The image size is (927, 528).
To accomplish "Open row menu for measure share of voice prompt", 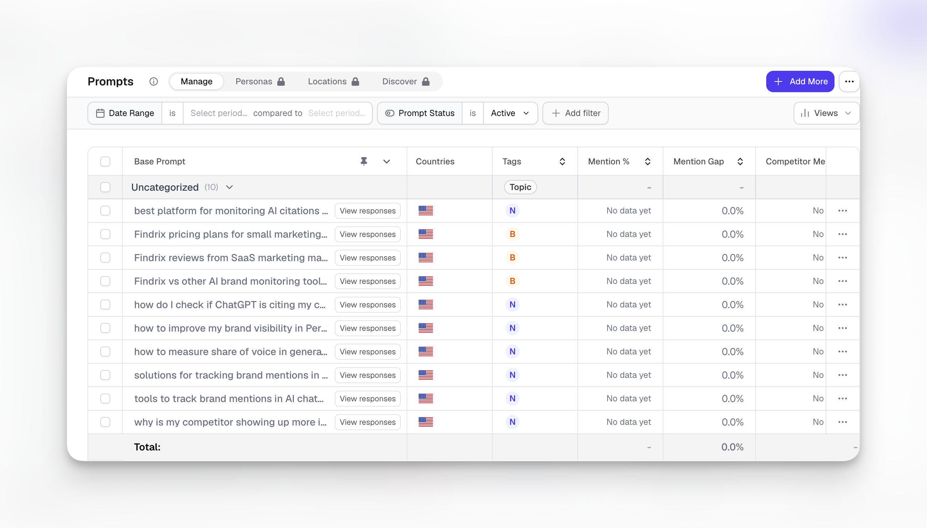I will [843, 352].
